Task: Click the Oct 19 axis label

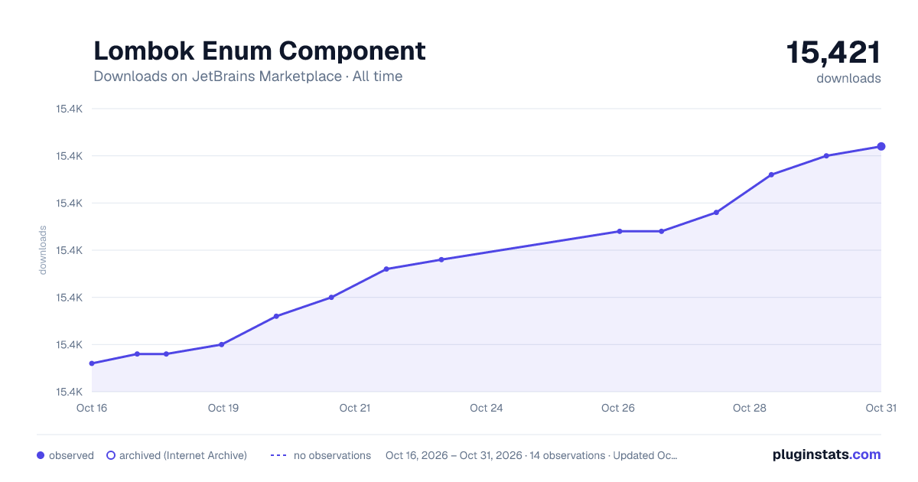Action: point(223,408)
